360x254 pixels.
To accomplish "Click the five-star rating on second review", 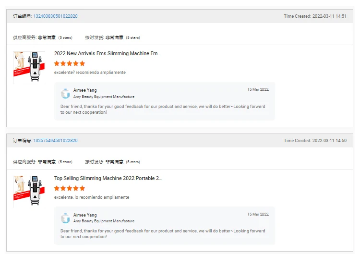I will point(70,188).
